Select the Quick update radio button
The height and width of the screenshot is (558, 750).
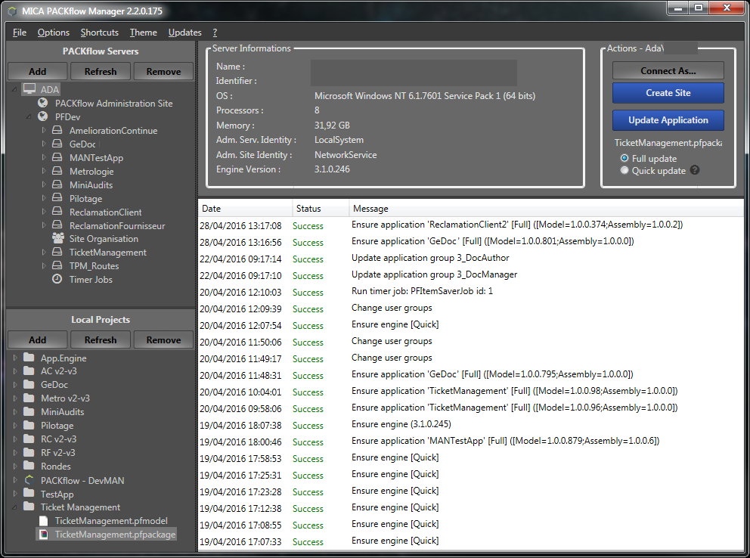[624, 171]
